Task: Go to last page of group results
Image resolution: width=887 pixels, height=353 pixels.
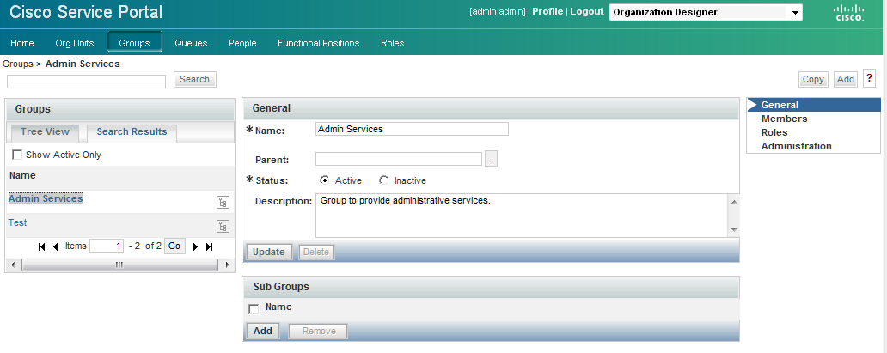Action: pos(210,246)
